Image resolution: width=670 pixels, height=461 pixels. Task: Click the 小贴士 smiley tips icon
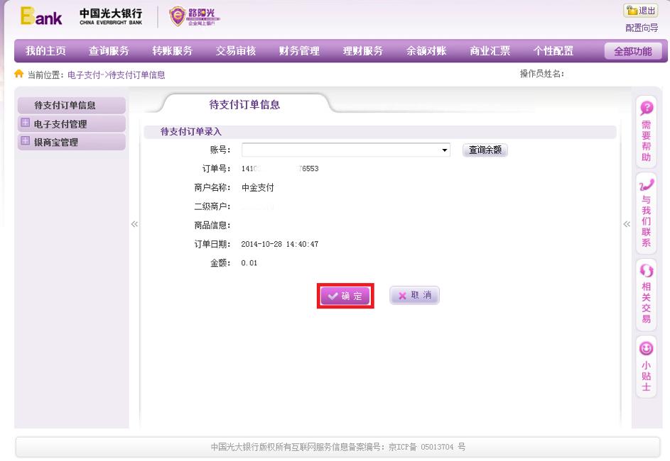click(x=645, y=349)
